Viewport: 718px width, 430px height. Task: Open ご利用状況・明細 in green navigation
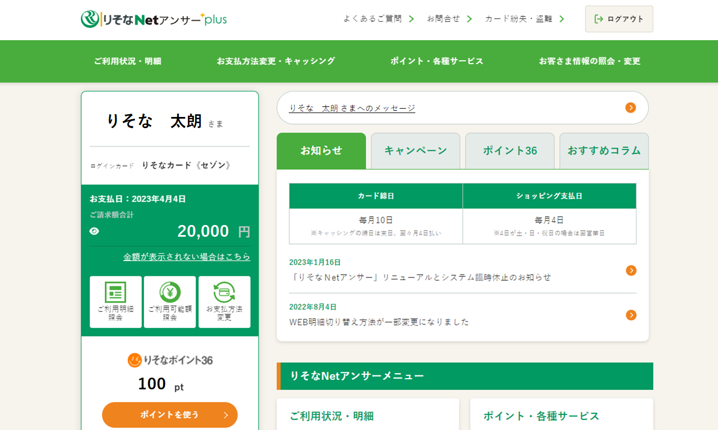coord(128,61)
